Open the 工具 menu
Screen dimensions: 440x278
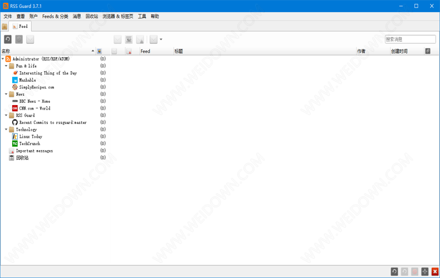coord(142,16)
